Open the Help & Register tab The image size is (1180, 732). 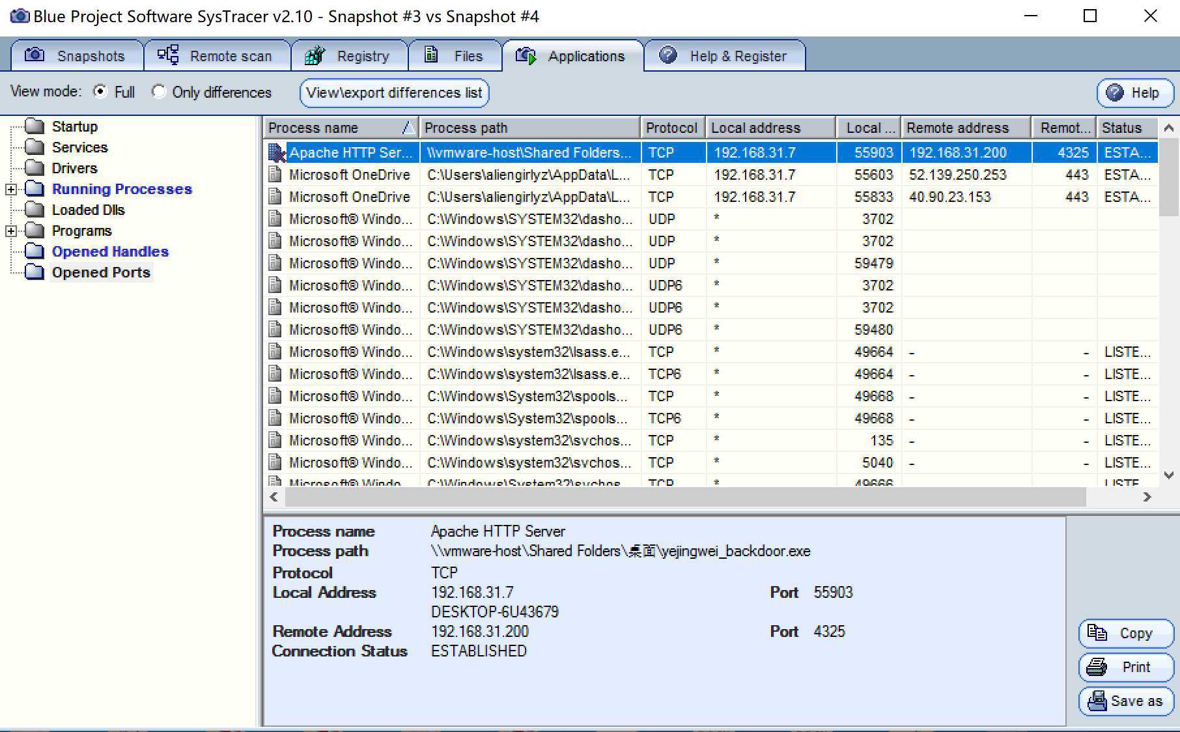(724, 55)
